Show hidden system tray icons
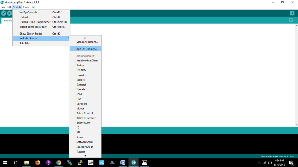Viewport: 298px width, 167px height. click(259, 163)
